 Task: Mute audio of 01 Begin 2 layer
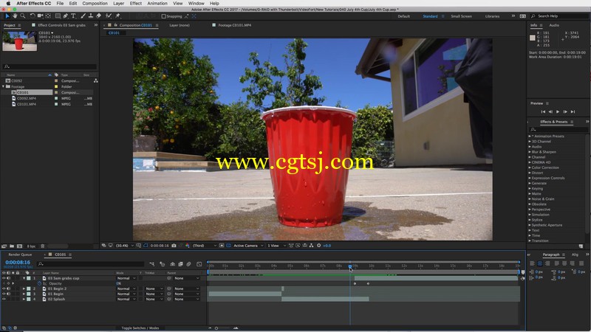point(8,288)
